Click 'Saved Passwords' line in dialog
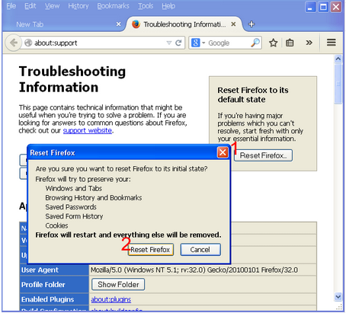 71,207
